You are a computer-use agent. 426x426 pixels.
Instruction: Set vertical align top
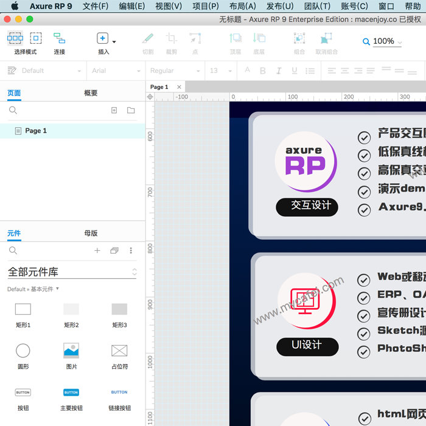pyautogui.click(x=386, y=68)
